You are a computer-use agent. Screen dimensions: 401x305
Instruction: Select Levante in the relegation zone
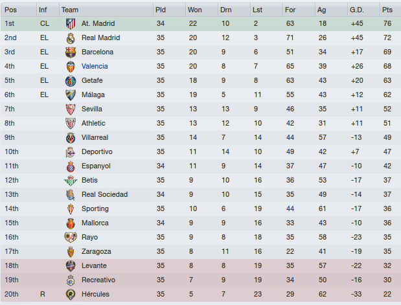tap(201, 266)
